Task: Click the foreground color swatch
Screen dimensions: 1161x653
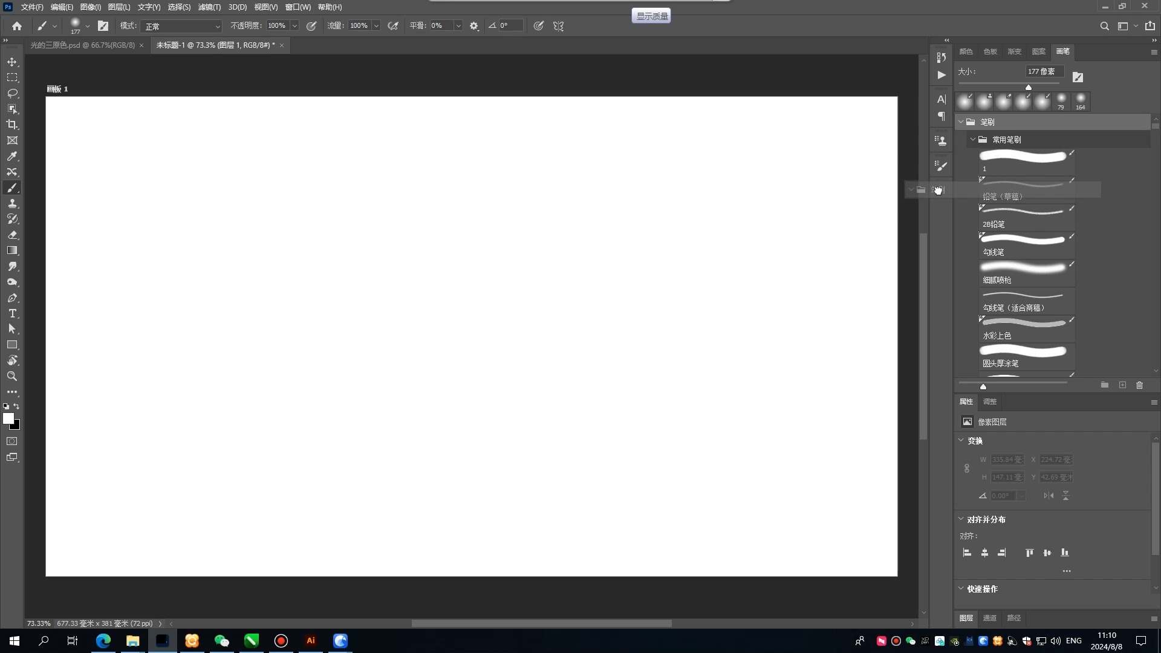Action: [x=8, y=418]
